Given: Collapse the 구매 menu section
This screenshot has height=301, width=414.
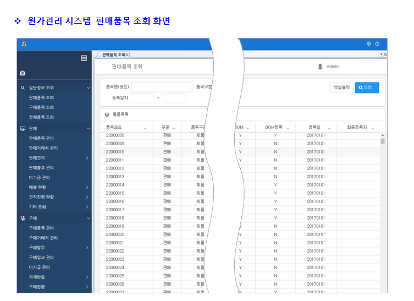Looking at the screenshot, I should pos(89,218).
